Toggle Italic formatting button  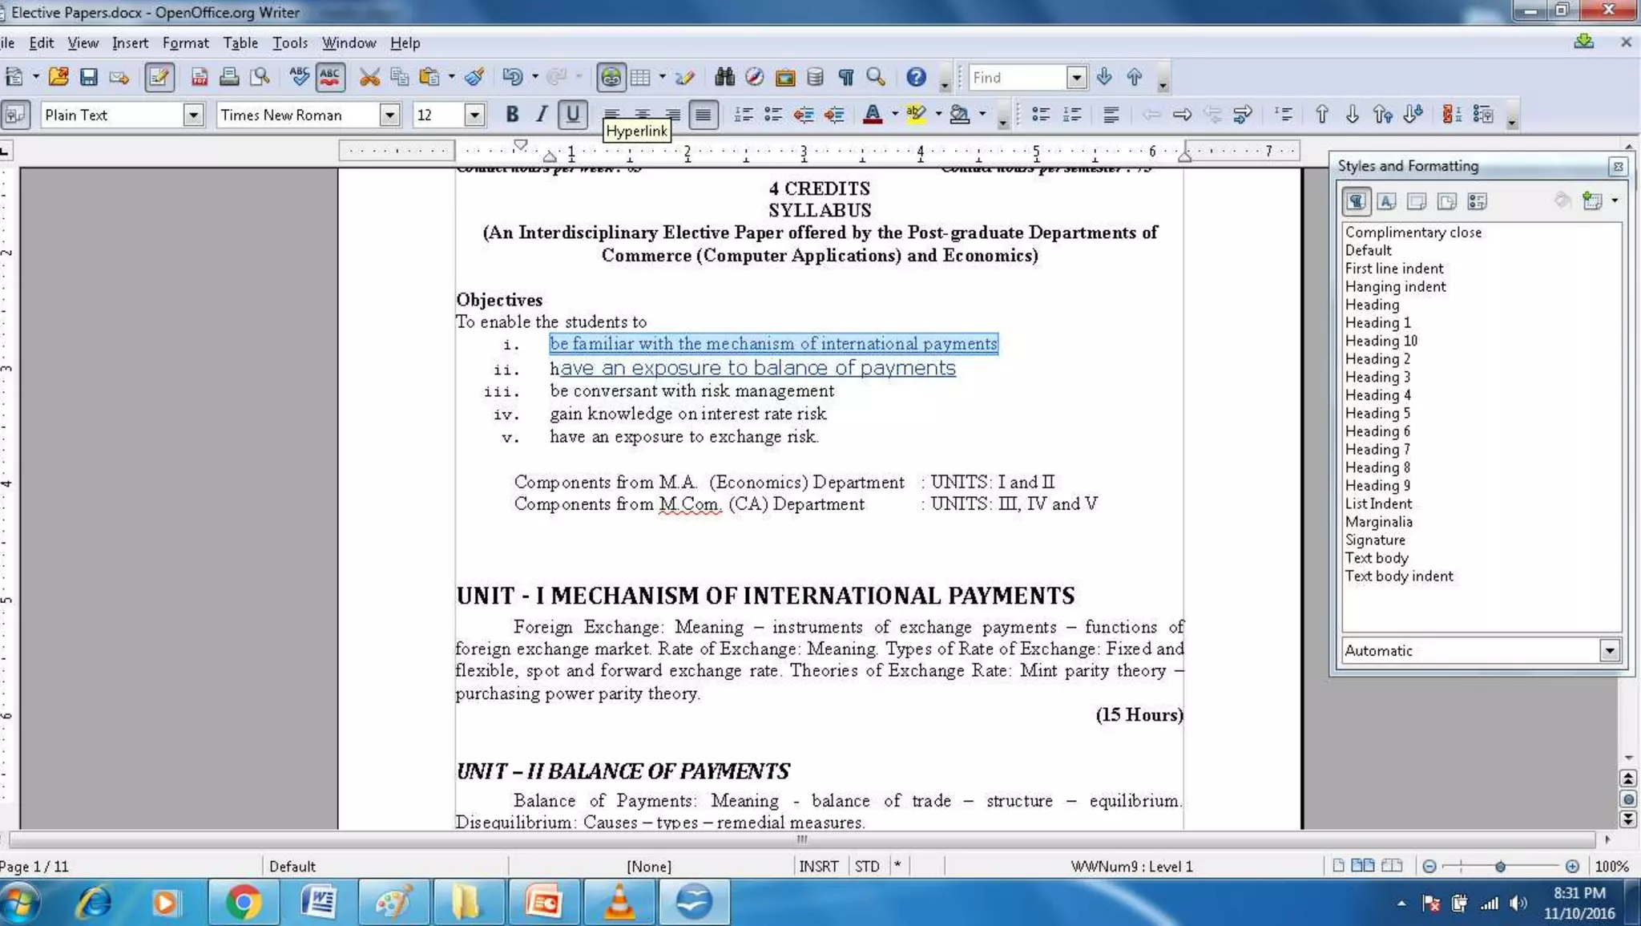[542, 115]
